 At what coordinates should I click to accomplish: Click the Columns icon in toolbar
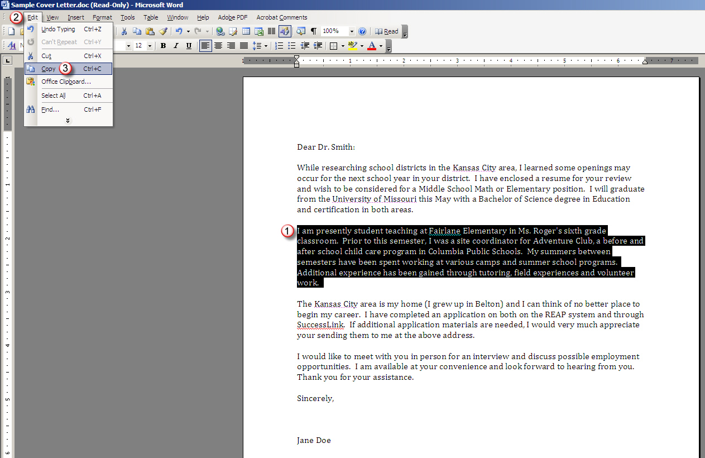point(271,31)
